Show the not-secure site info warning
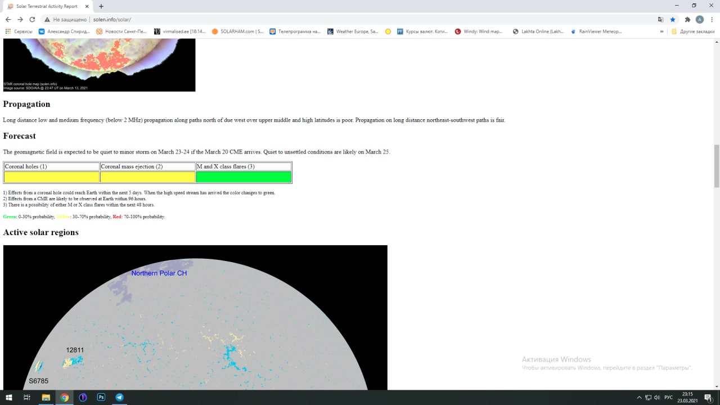Viewport: 720px width, 405px height. 66,19
